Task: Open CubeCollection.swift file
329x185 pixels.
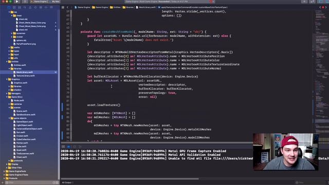Action: 26,139
